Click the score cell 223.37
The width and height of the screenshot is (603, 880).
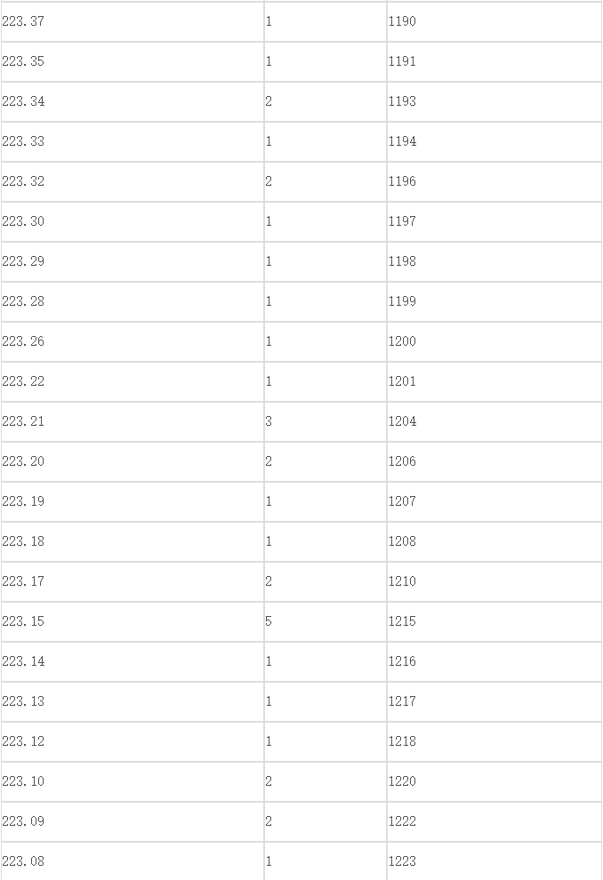pos(133,21)
